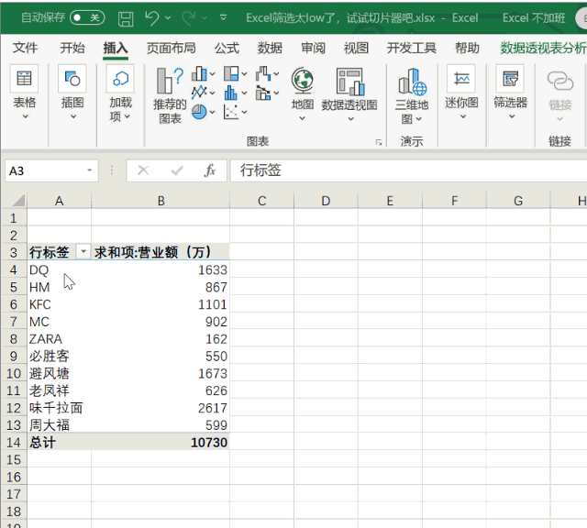Insert statistic histogram chart icon

click(231, 93)
